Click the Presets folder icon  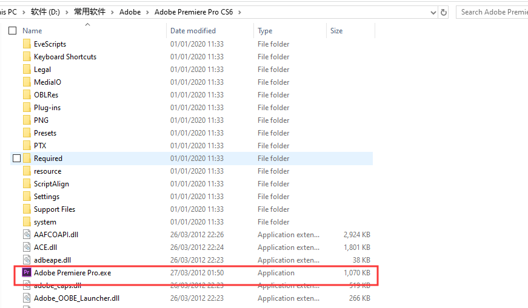pos(27,133)
